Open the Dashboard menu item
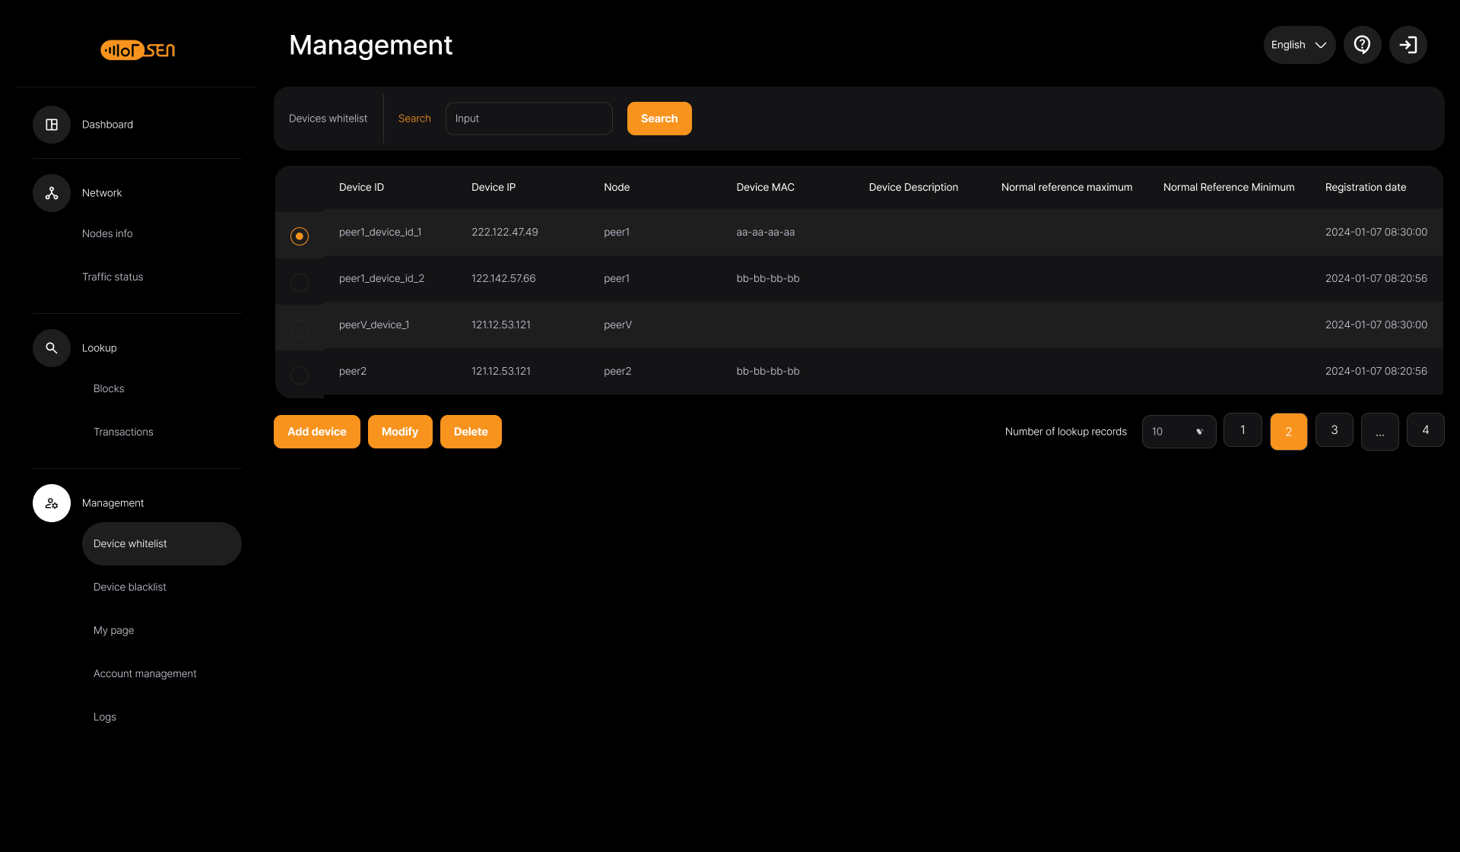 tap(107, 125)
